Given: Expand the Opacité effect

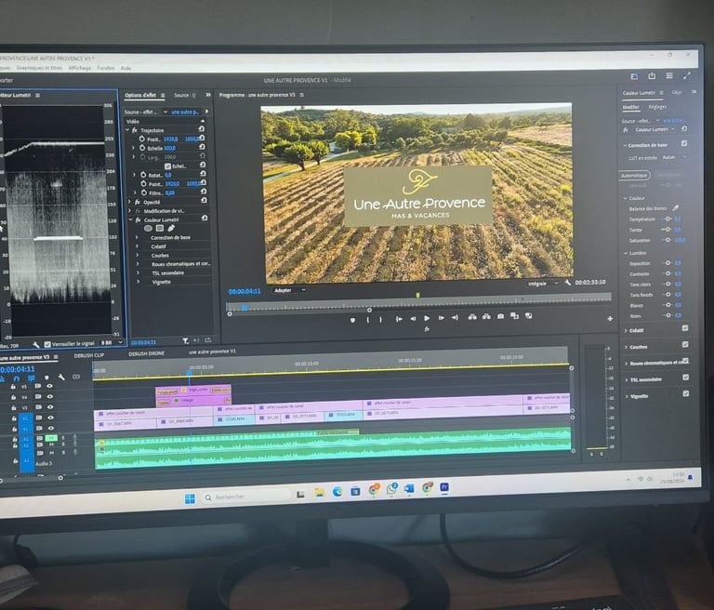Looking at the screenshot, I should (130, 202).
